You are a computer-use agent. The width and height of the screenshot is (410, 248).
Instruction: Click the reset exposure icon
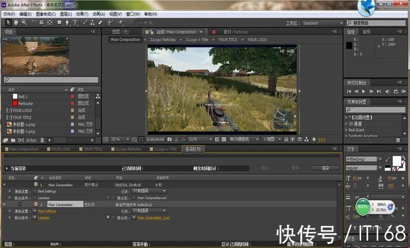tap(314, 140)
